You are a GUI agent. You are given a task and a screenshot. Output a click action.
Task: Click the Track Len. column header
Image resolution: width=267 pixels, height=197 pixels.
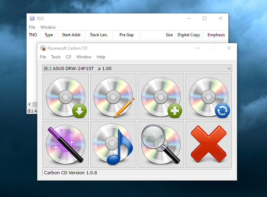tap(99, 35)
